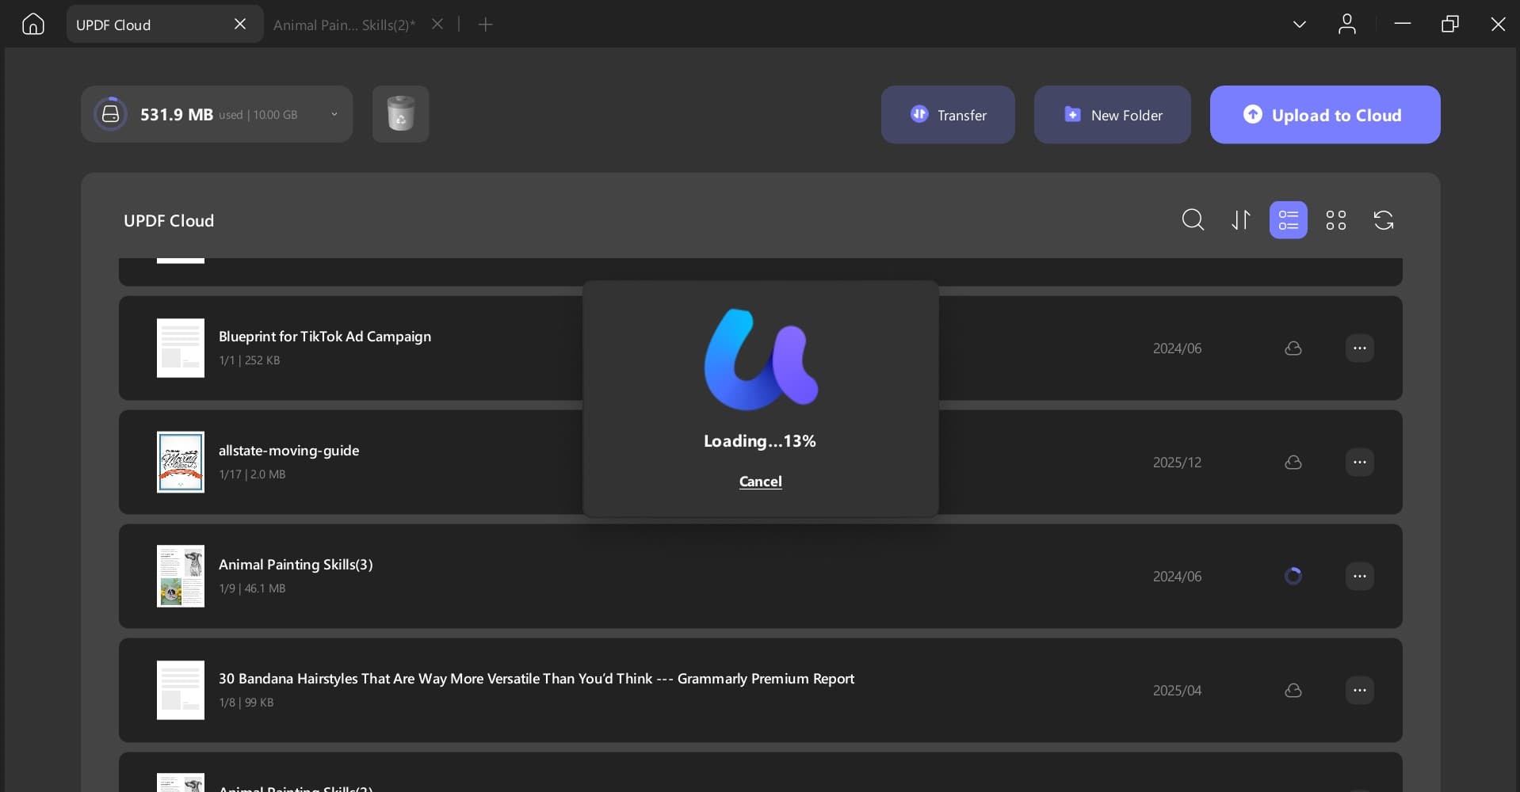Open more options for 30 Bandana Hairstyles
Screen dimensions: 1520x792
point(1359,691)
